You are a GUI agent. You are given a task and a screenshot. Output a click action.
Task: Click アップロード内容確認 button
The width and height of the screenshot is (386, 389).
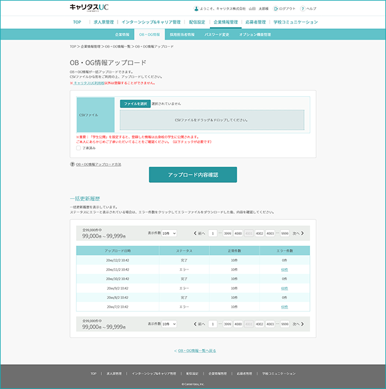coord(193,175)
